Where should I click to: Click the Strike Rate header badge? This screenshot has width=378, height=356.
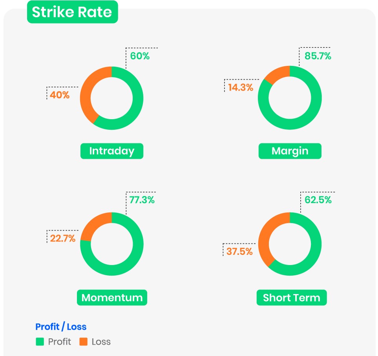click(x=72, y=12)
